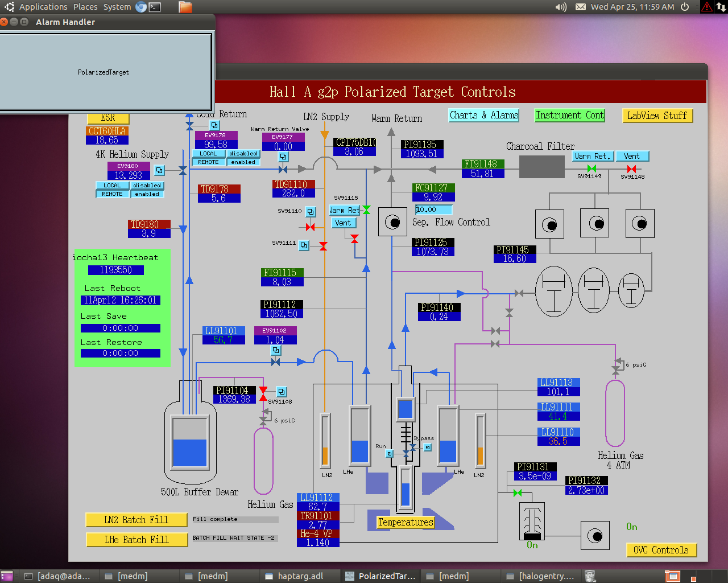Click the volume icon in system tray
728x583 pixels.
tap(561, 7)
